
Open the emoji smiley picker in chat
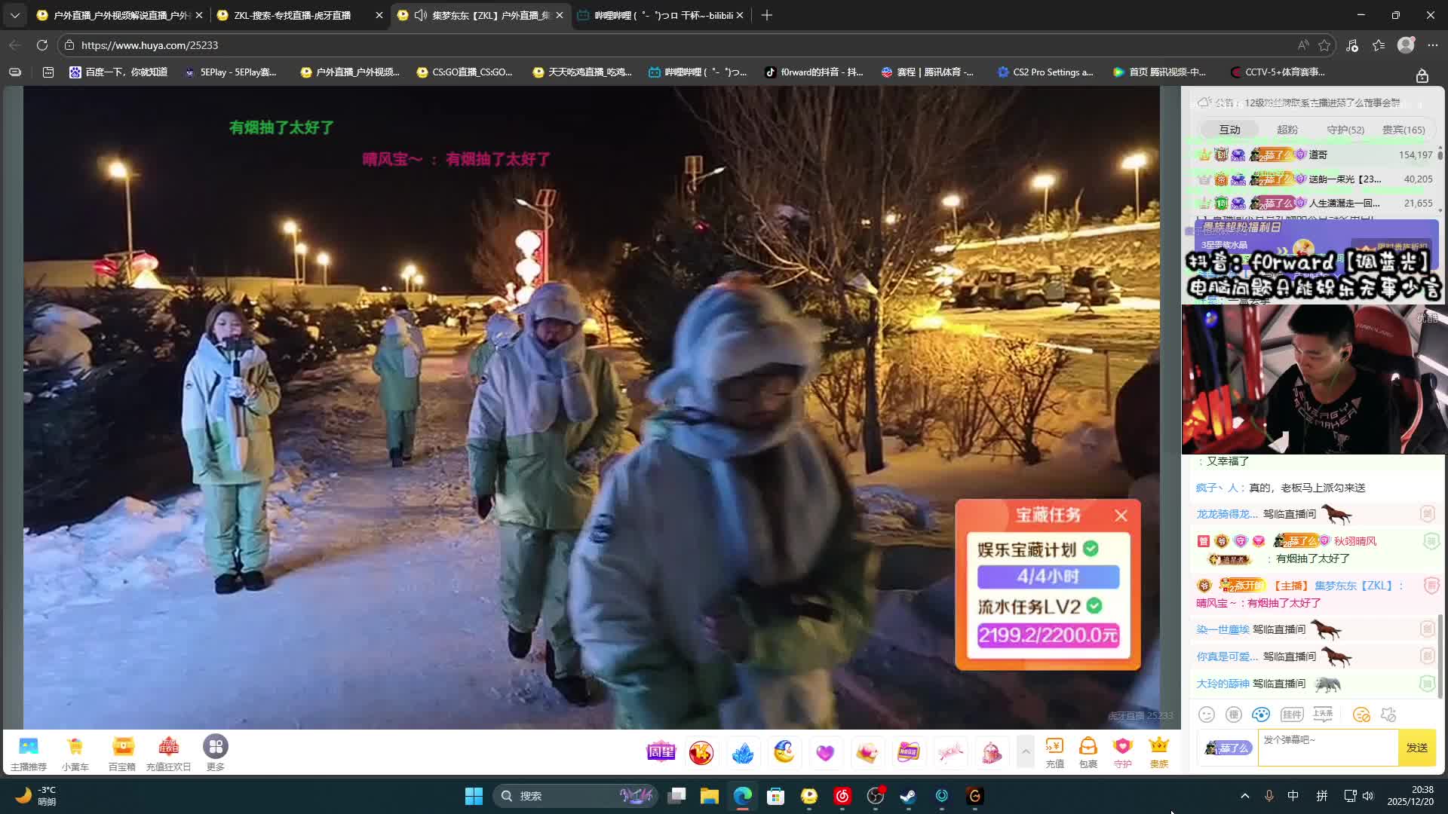pyautogui.click(x=1207, y=715)
